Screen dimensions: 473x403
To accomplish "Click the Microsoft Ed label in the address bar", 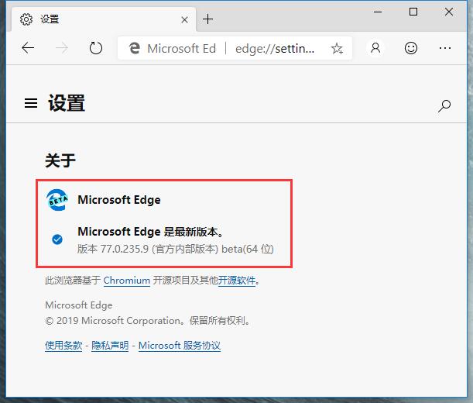I will point(182,48).
